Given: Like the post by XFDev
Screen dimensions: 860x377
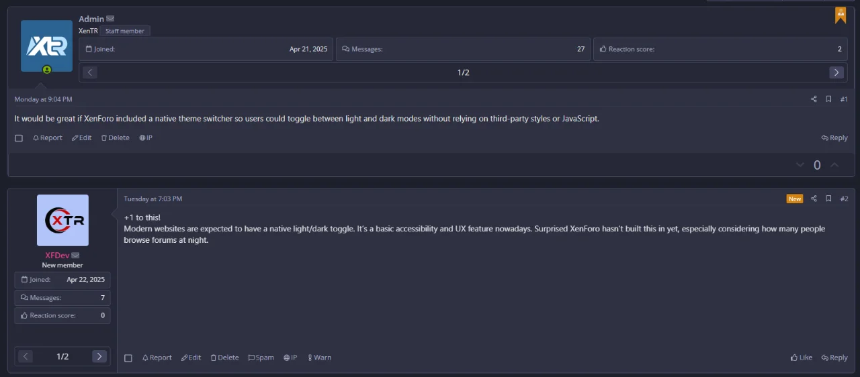Looking at the screenshot, I should click(801, 358).
